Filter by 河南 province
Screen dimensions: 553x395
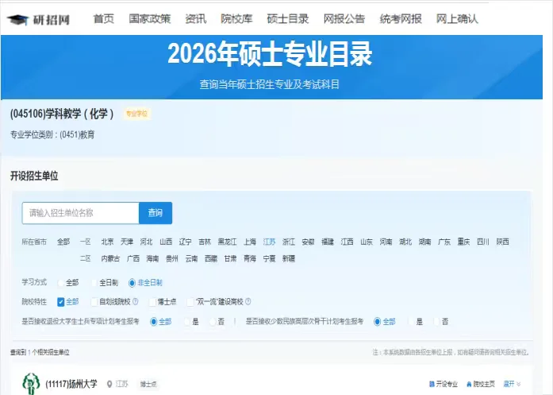click(386, 242)
